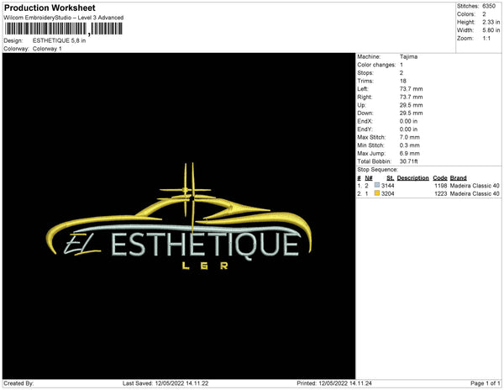The height and width of the screenshot is (390, 504).
Task: Click the Page 1 of 1 footer text
Action: [481, 383]
